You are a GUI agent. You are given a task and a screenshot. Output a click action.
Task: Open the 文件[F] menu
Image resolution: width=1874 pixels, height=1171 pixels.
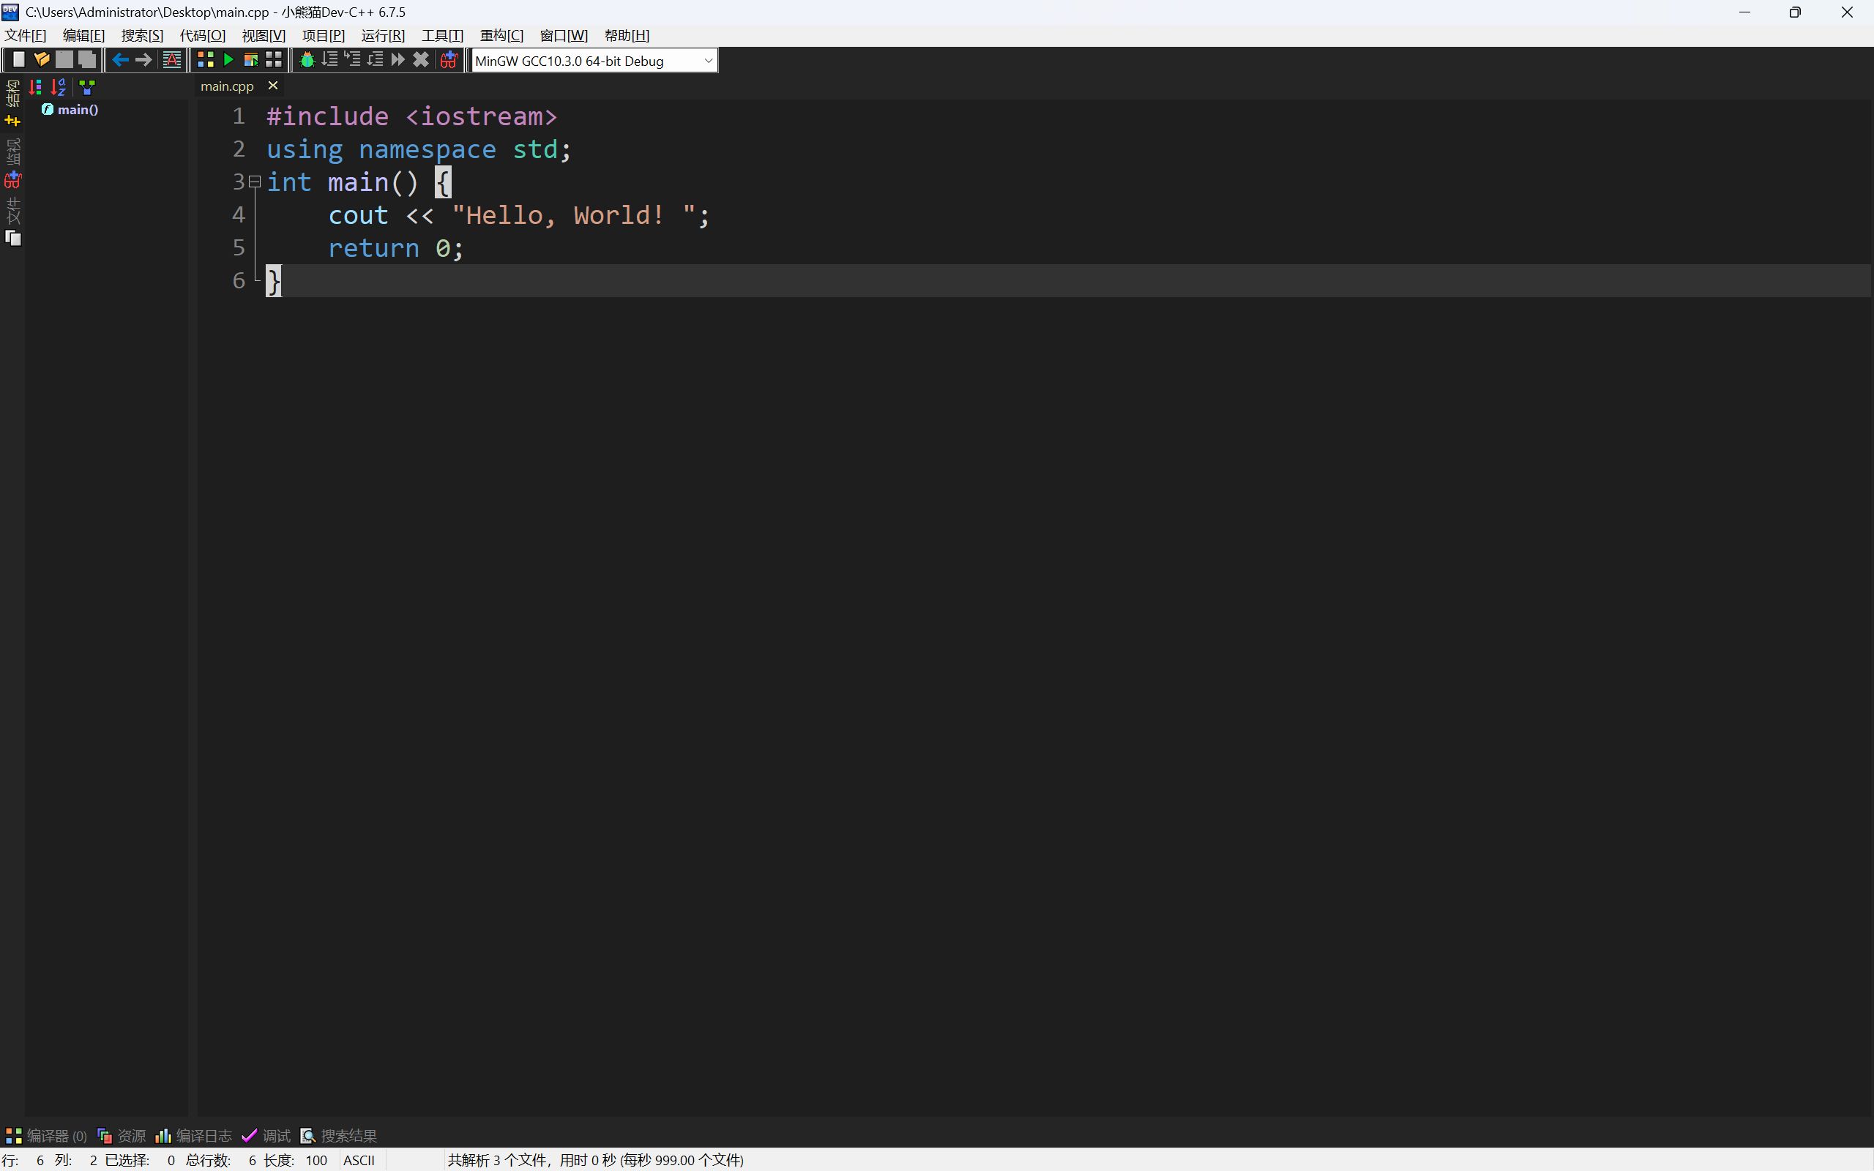tap(26, 36)
